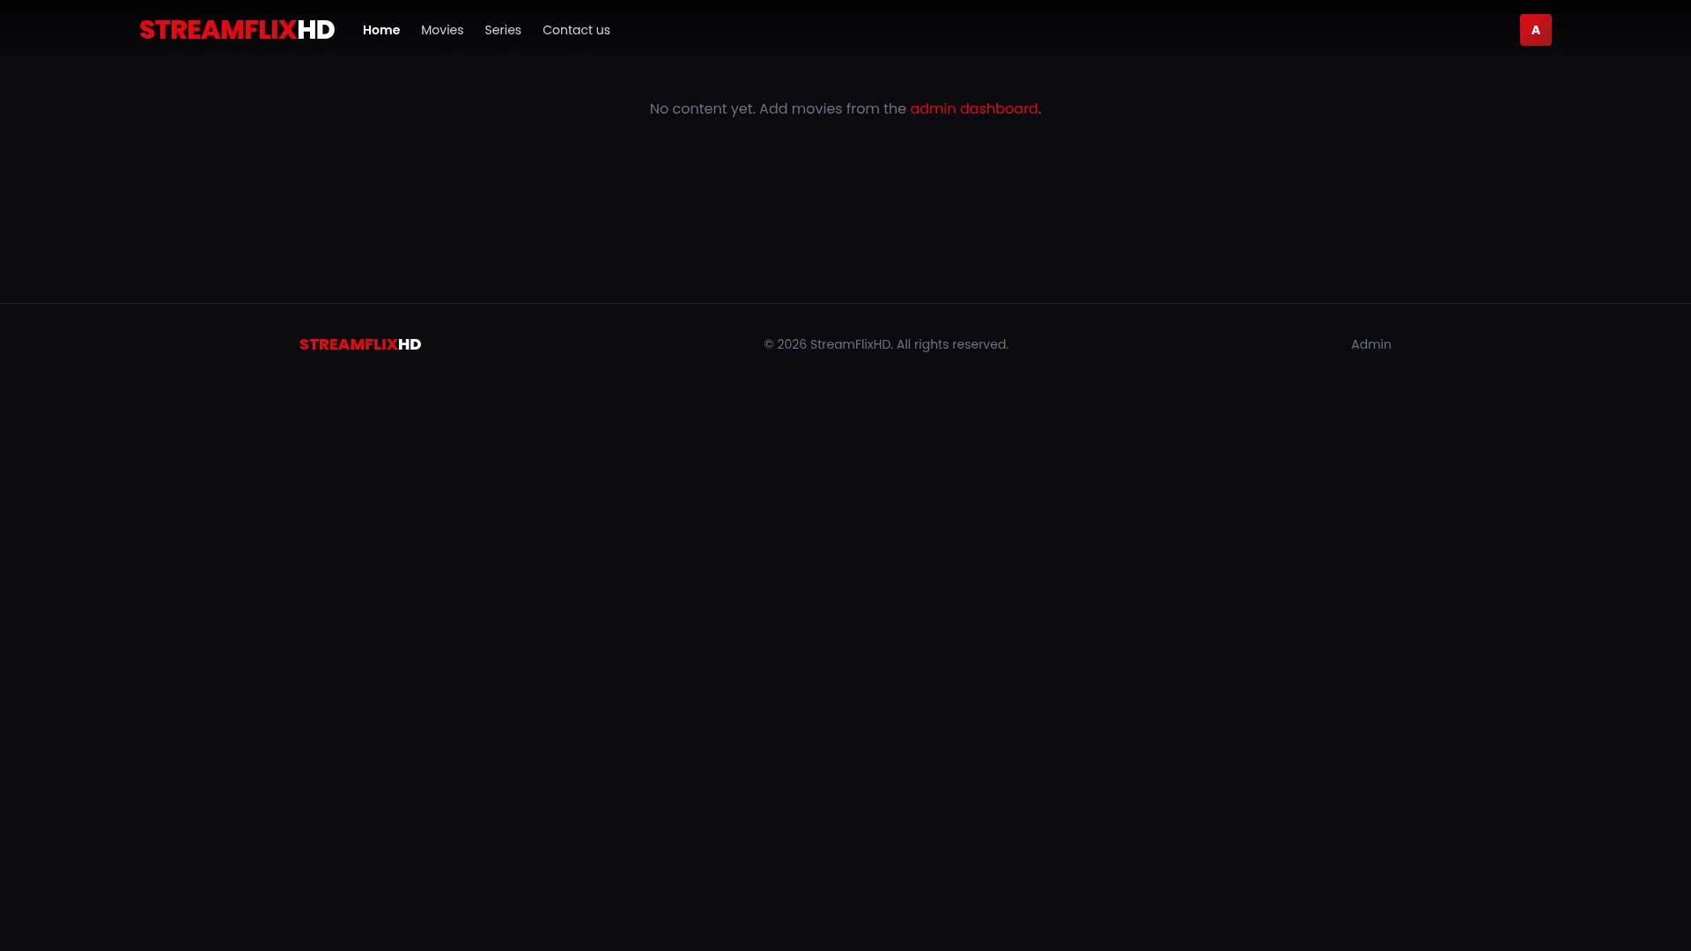Select the '© 2026 StreamFlixHD. All rights reserved.' text
The height and width of the screenshot is (951, 1691).
[x=886, y=344]
